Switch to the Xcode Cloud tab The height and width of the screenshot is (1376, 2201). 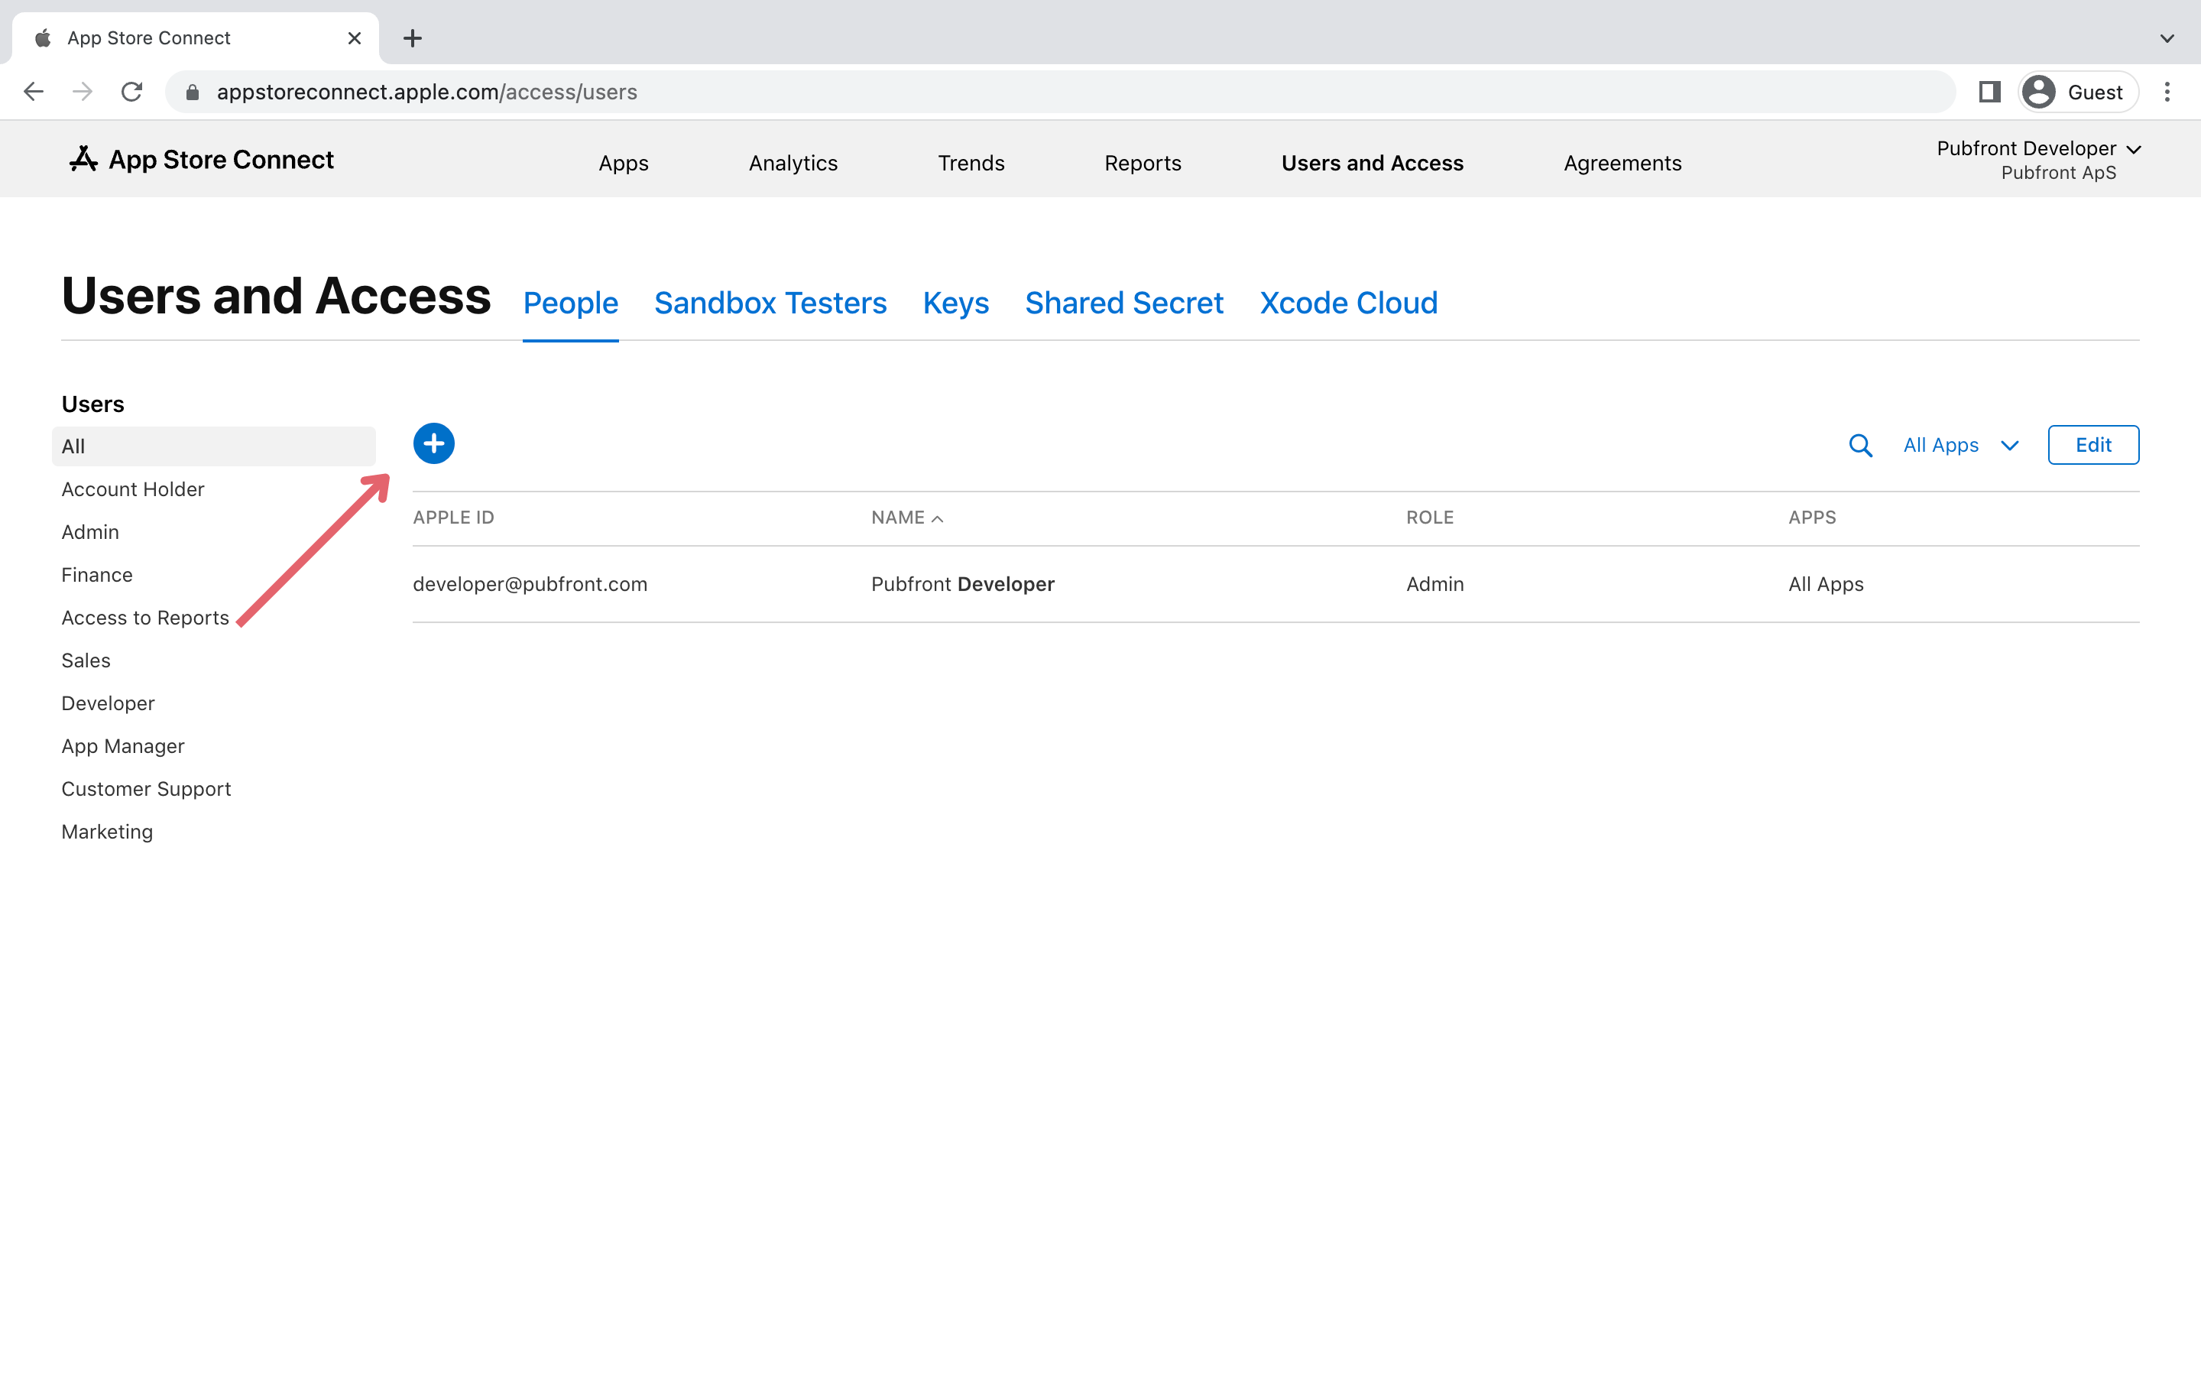(1348, 303)
